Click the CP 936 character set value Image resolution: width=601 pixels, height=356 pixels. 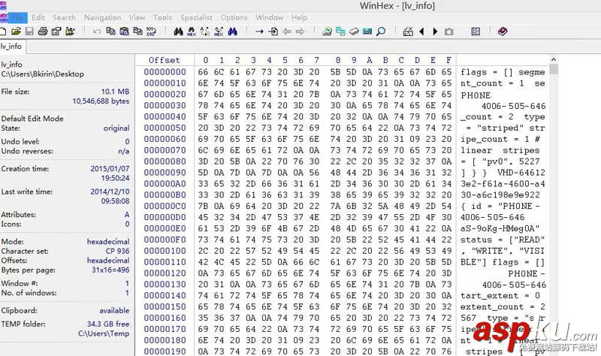118,252
